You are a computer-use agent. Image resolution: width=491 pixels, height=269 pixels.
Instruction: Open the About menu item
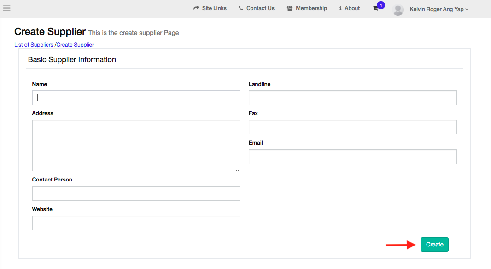point(352,8)
